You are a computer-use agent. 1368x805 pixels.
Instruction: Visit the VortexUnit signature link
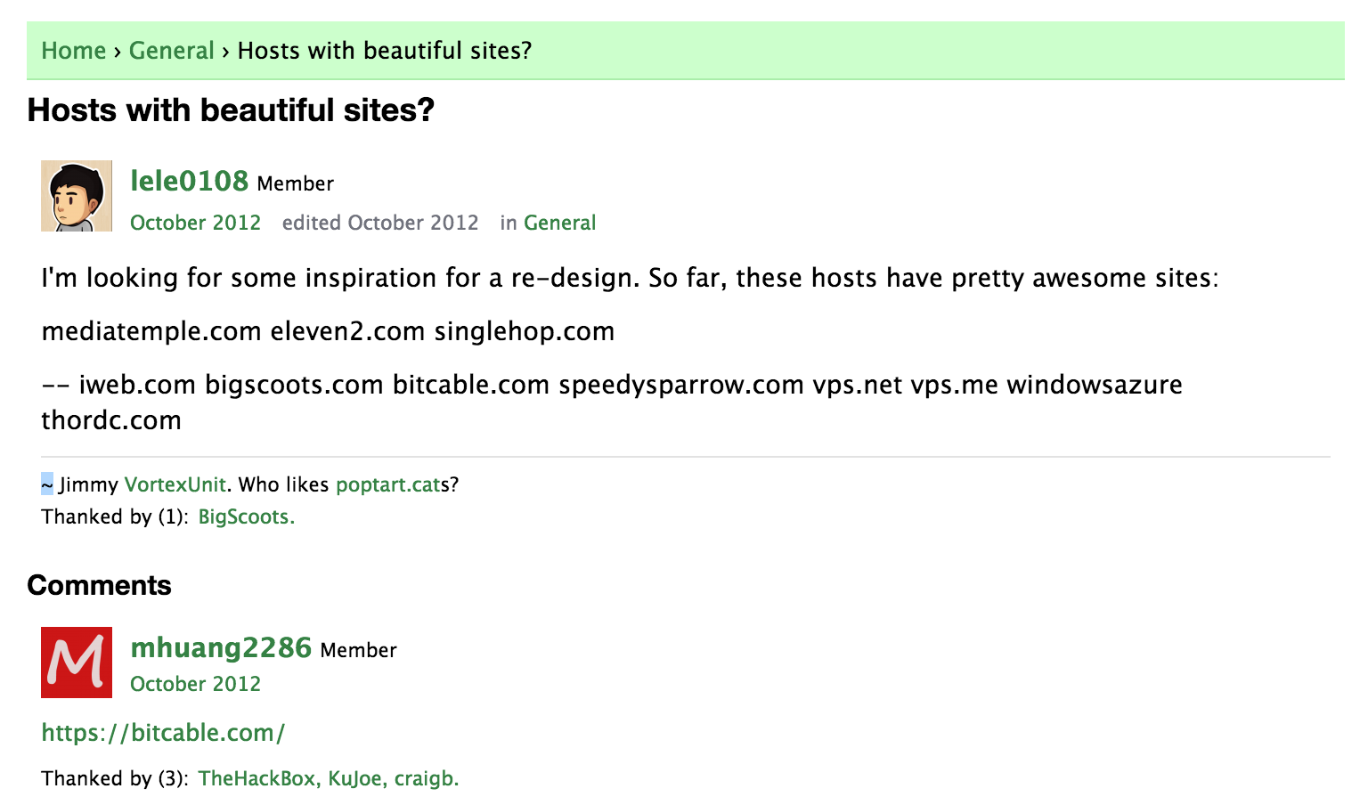175,484
